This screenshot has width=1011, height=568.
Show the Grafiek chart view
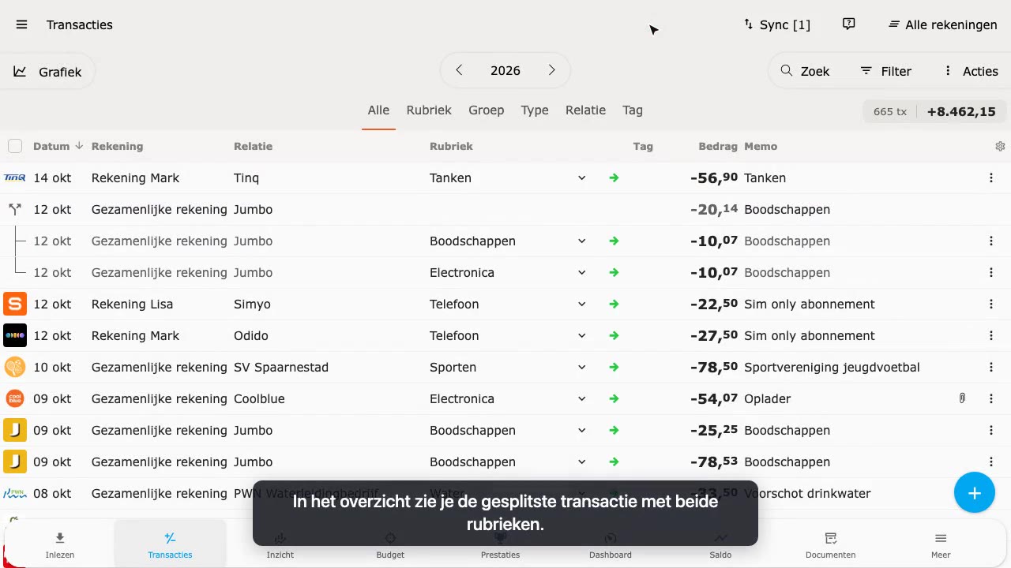[x=47, y=72]
